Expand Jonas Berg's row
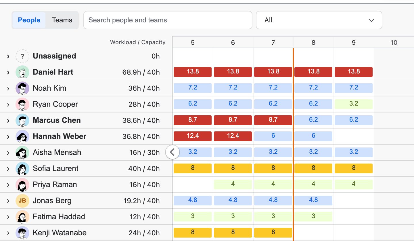 point(8,201)
